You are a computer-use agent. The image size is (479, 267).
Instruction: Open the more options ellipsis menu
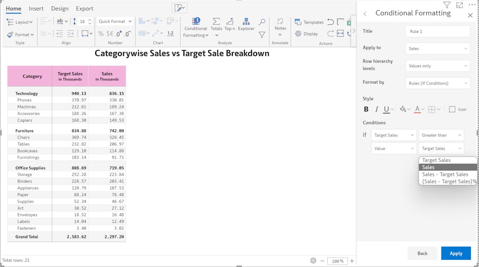click(472, 5)
